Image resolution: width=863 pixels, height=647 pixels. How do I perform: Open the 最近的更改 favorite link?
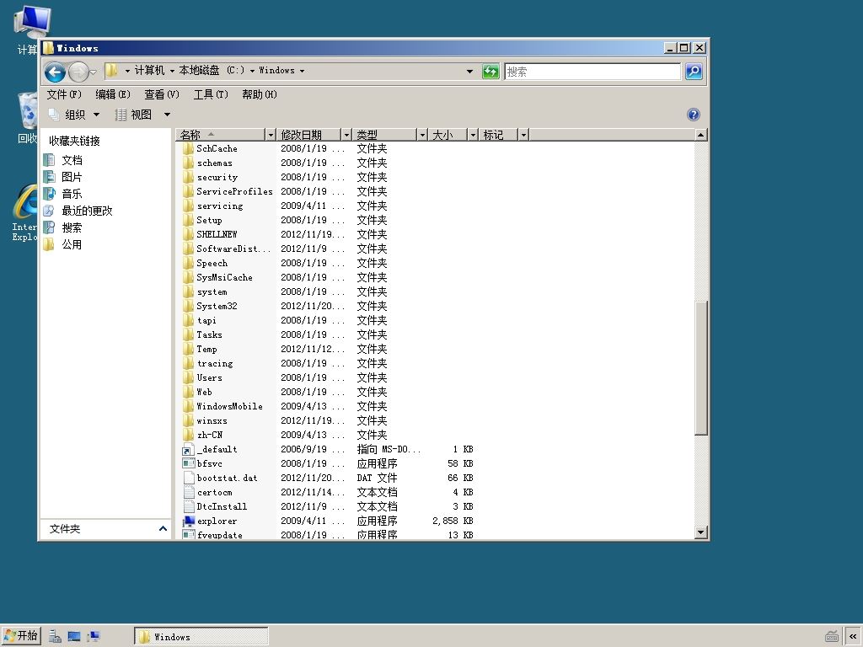click(87, 211)
